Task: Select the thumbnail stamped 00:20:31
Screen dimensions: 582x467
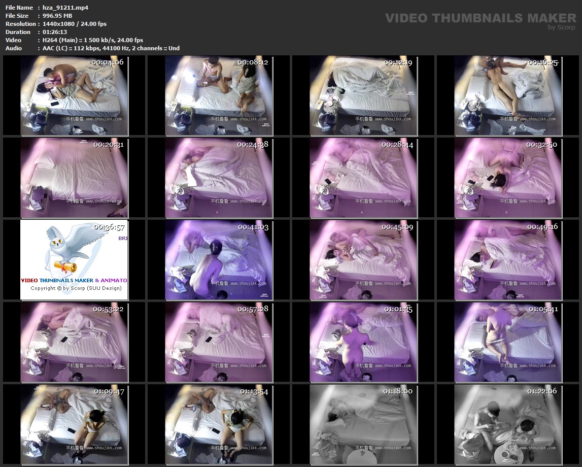Action: [x=74, y=178]
